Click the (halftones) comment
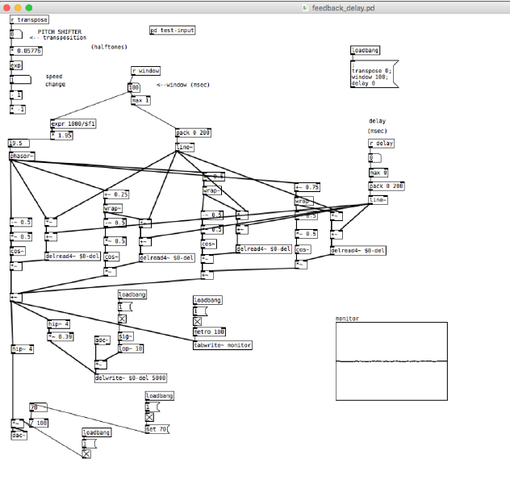The image size is (510, 484). (109, 47)
